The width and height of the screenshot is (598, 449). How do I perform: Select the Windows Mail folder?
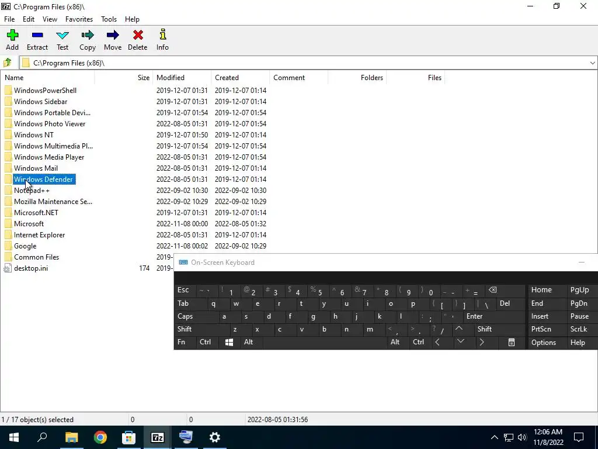[x=36, y=168]
